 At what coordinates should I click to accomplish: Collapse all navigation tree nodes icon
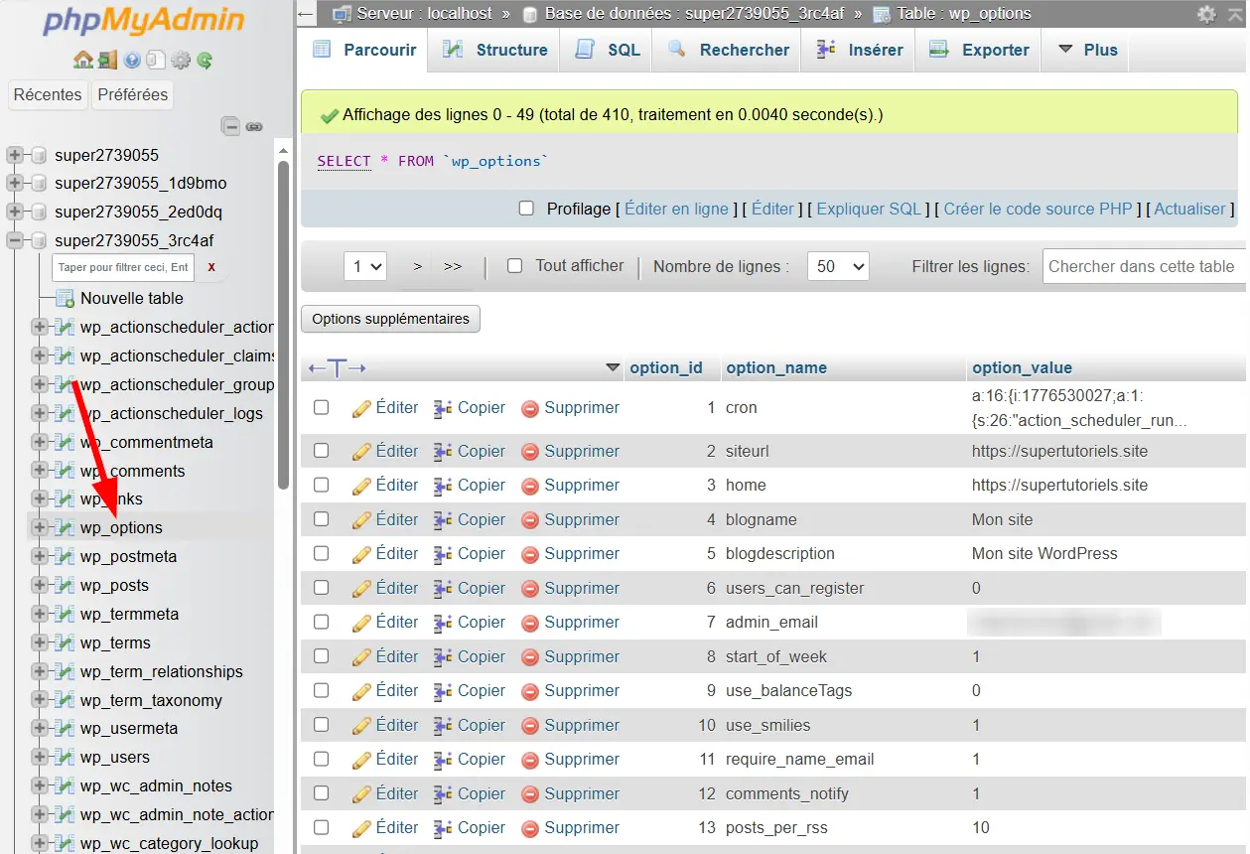(x=230, y=126)
